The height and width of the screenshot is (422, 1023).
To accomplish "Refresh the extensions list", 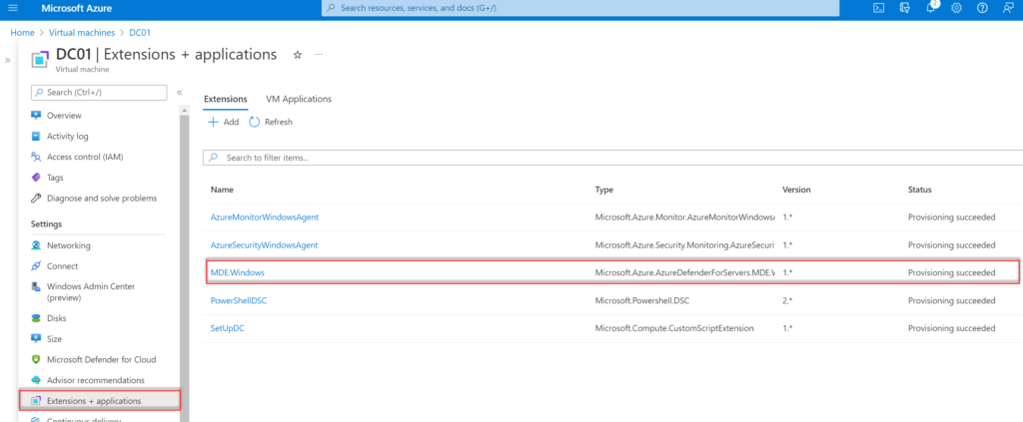I will click(x=271, y=122).
